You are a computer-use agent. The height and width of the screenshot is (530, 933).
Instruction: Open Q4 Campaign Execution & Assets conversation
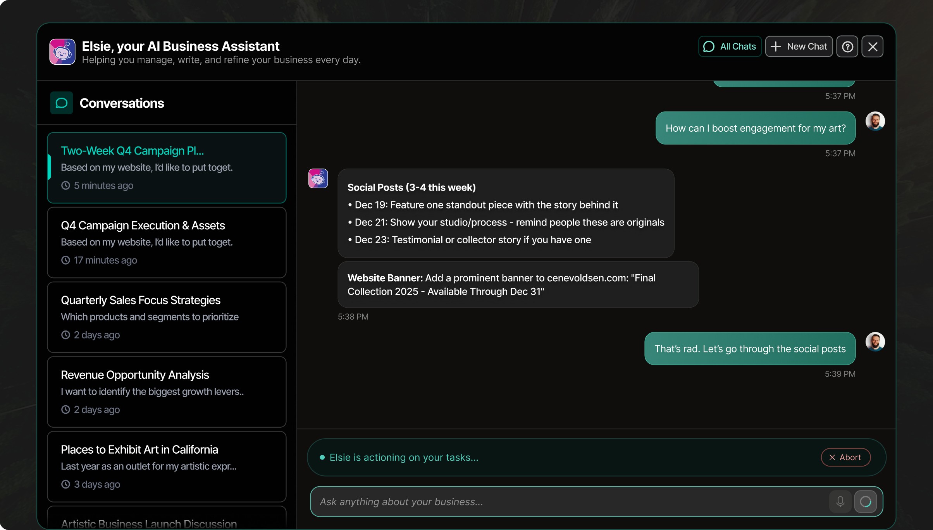(x=167, y=243)
